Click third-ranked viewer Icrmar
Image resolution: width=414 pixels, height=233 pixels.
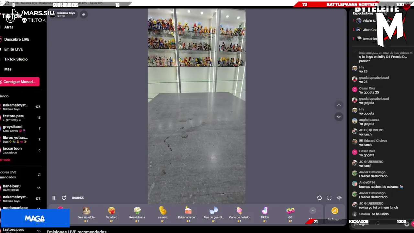pyautogui.click(x=370, y=39)
